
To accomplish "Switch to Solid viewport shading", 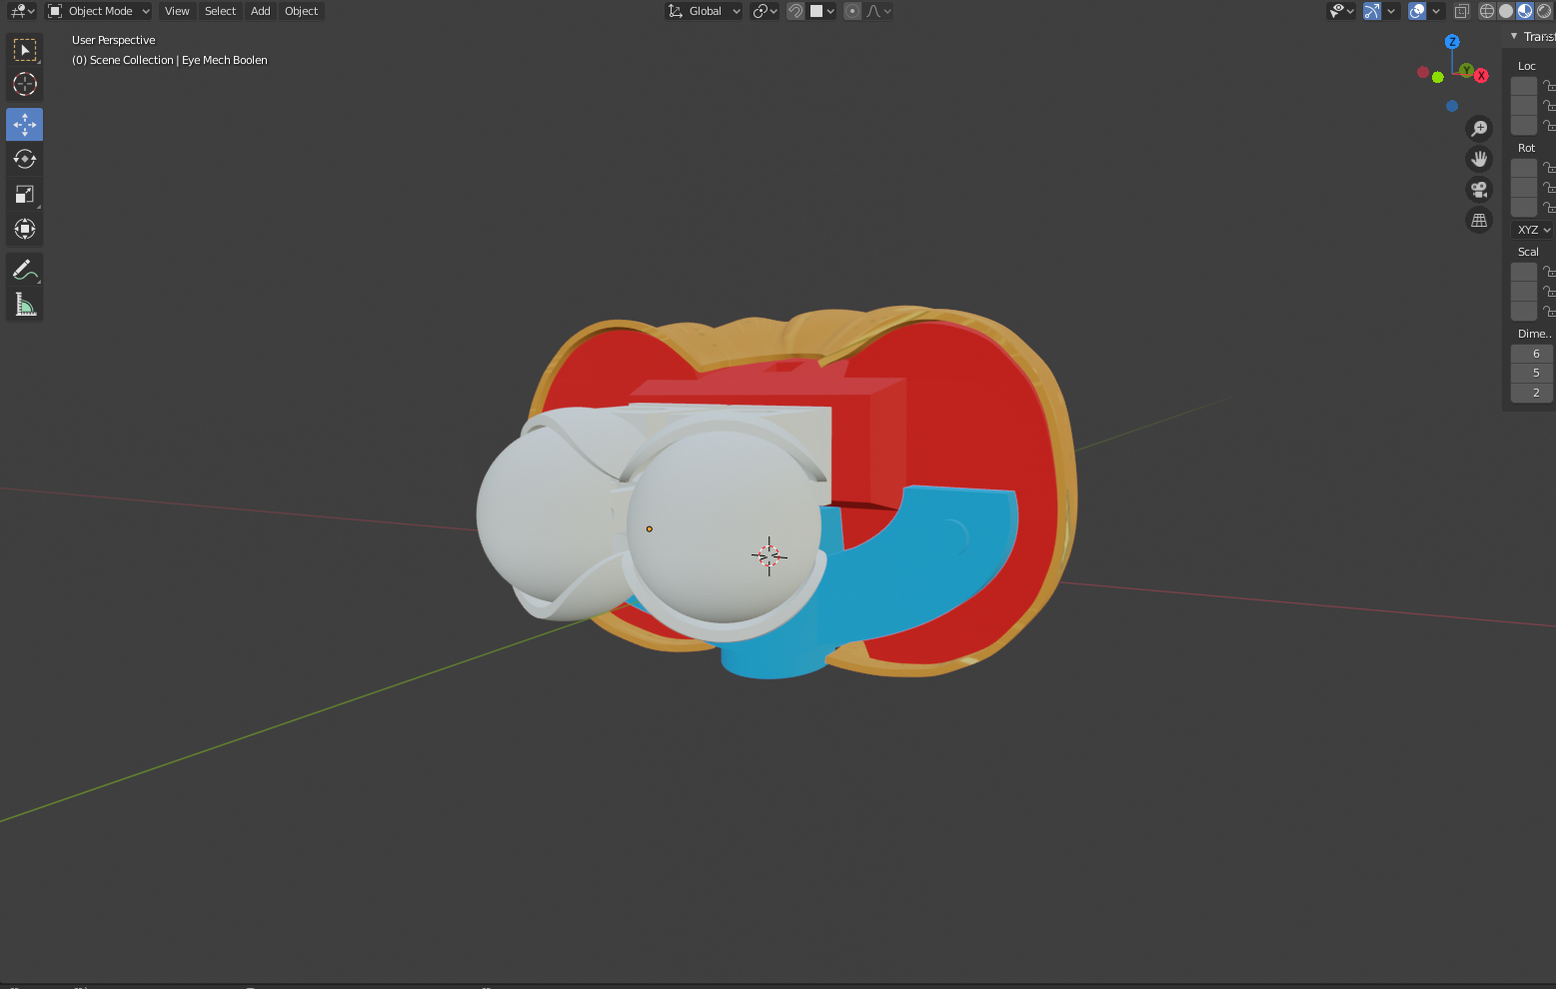I will pos(1506,11).
